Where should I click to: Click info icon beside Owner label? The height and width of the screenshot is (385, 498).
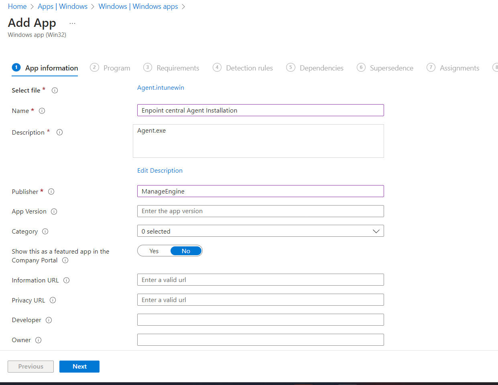[x=38, y=340]
